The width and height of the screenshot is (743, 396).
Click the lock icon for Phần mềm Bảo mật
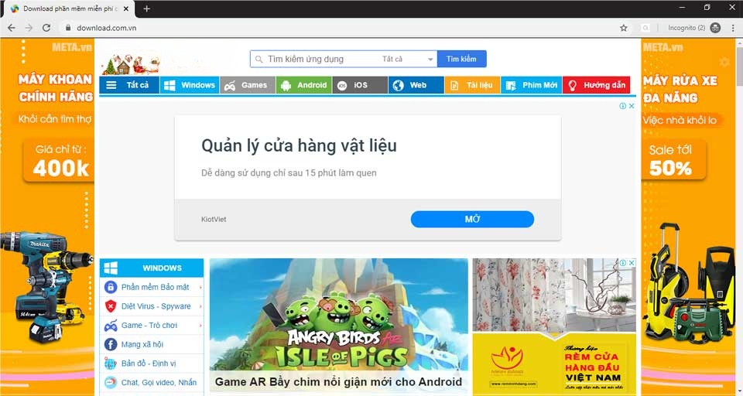111,287
